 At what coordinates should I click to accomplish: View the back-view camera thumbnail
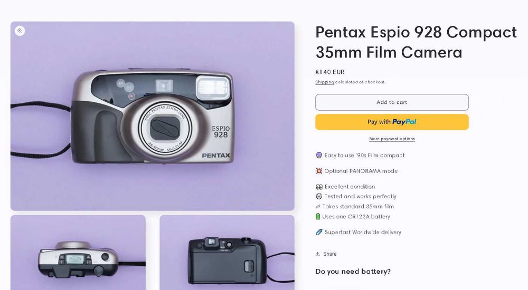pyautogui.click(x=227, y=253)
